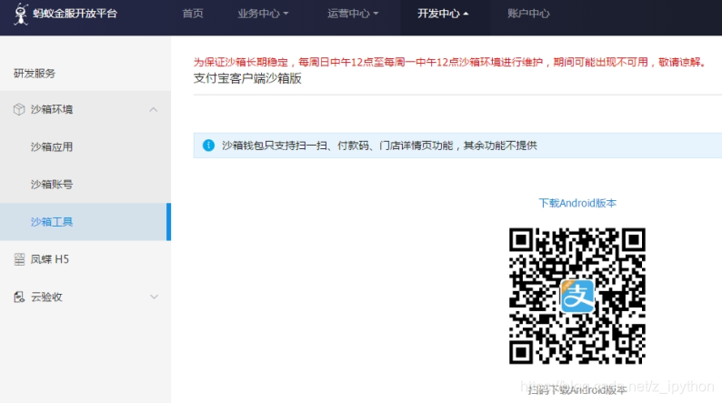The height and width of the screenshot is (403, 722).
Task: Open 账户中心 in top navigation
Action: 528,14
